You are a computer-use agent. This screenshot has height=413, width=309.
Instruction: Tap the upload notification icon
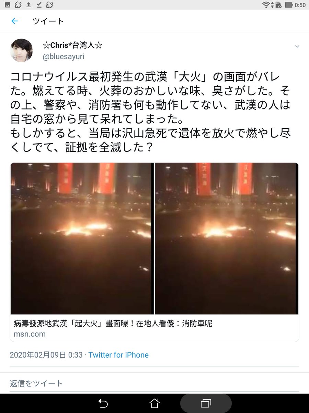tap(28, 5)
